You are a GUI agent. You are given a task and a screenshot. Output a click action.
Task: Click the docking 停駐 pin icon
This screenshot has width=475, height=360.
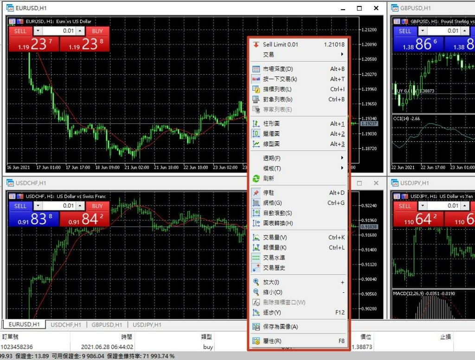(x=256, y=193)
